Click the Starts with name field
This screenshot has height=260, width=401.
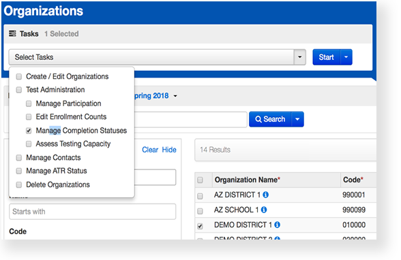92,212
